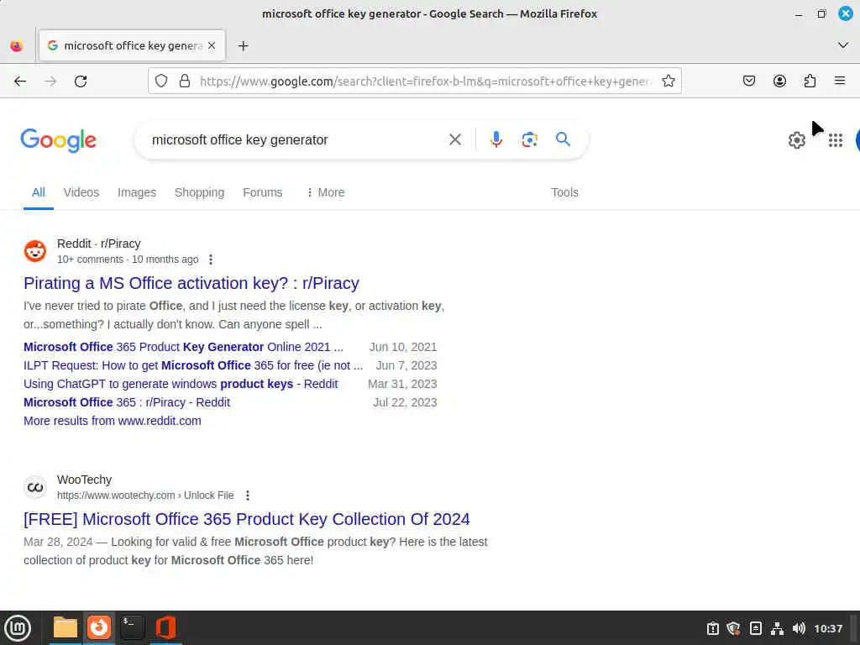Image resolution: width=860 pixels, height=645 pixels.
Task: Expand the More search filters
Action: (325, 192)
